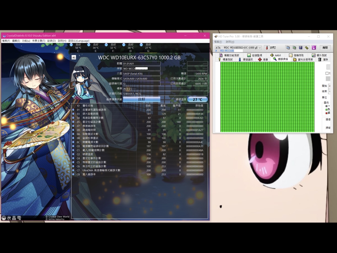Select the C: disk status icon at 50 °C
Screen dimensions: 337x253
click(x=71, y=45)
